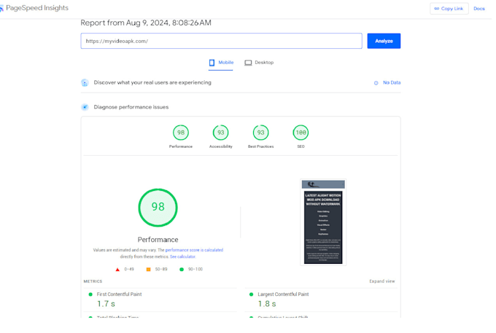The image size is (496, 333).
Task: Click Expand view toggle
Action: tap(381, 281)
